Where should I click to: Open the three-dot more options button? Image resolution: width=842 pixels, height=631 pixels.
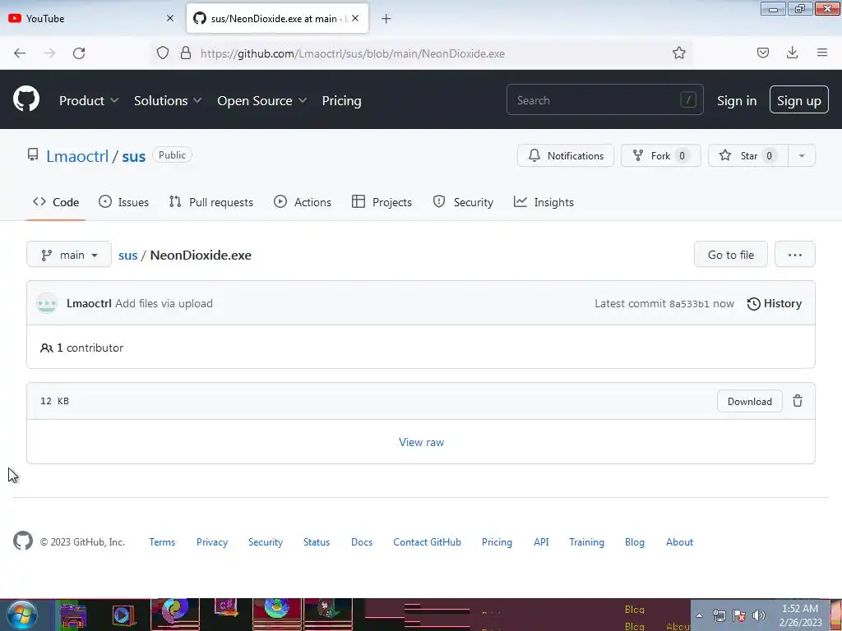[795, 255]
